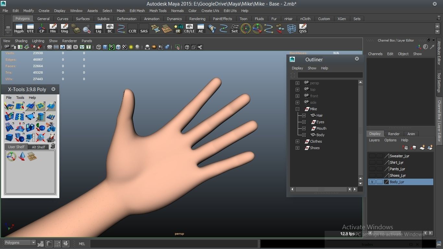Open Channels menu in Channel Box
Viewport: 443px width, 249px height.
(375, 54)
